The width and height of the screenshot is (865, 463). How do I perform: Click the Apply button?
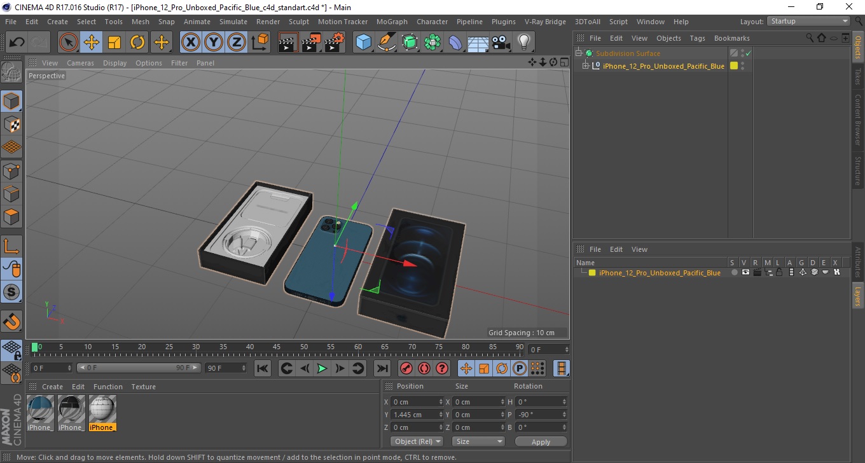coord(541,441)
